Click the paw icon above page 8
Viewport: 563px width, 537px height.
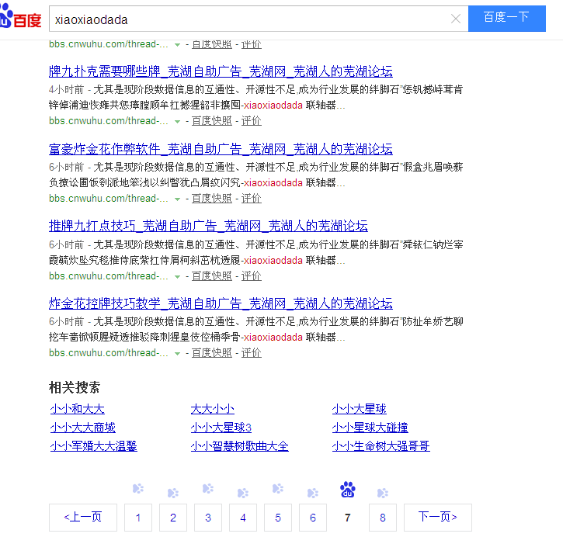[x=383, y=493]
